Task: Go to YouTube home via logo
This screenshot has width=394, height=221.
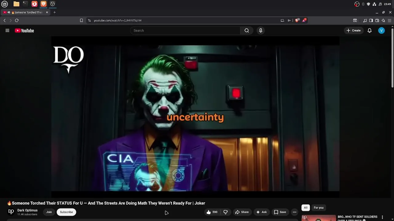Action: click(x=24, y=30)
